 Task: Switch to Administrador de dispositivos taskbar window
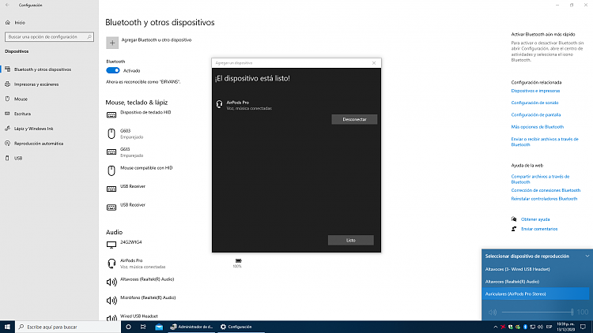click(192, 327)
